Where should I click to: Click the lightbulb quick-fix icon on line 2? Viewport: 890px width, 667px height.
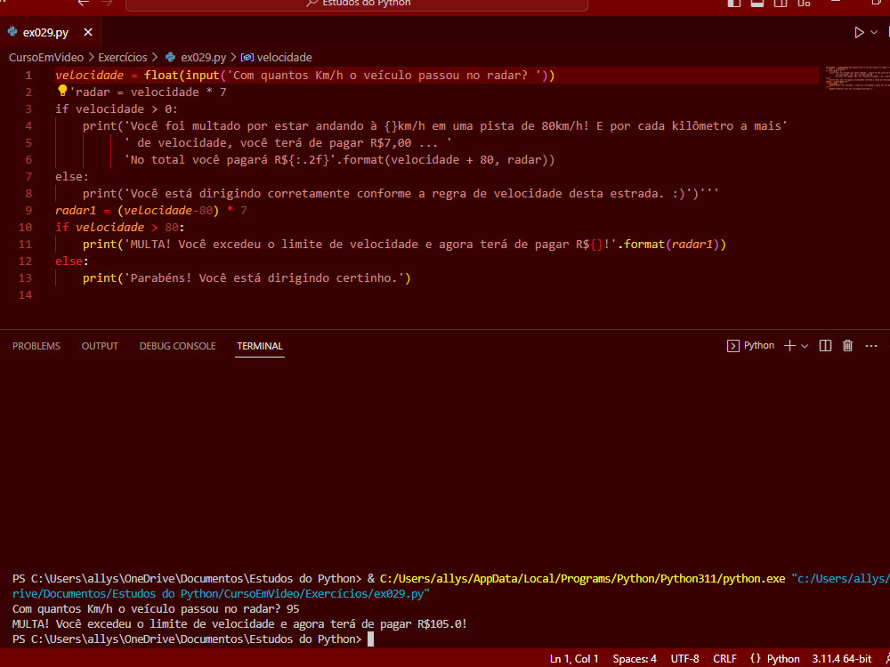pyautogui.click(x=62, y=91)
